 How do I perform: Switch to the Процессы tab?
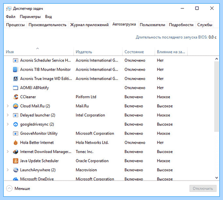pos(16,25)
